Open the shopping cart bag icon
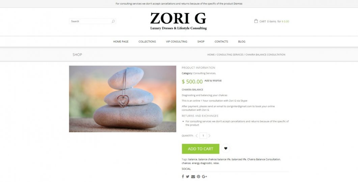This screenshot has width=358, height=182. [256, 21]
